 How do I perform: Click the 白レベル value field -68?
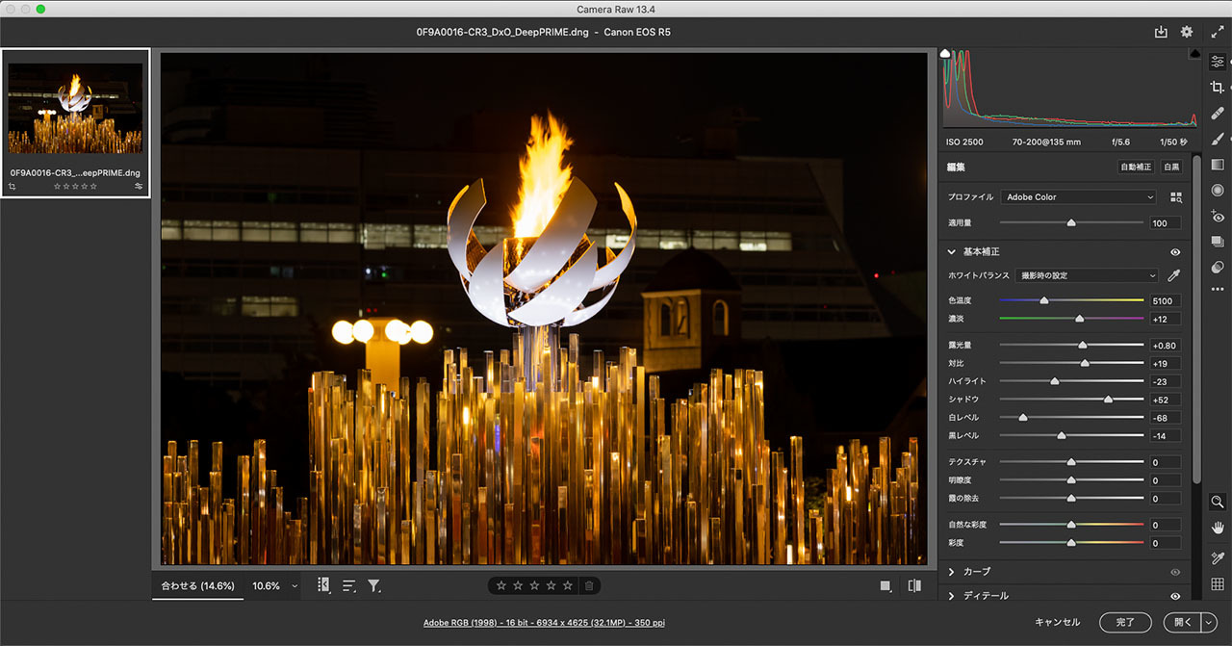pyautogui.click(x=1165, y=418)
